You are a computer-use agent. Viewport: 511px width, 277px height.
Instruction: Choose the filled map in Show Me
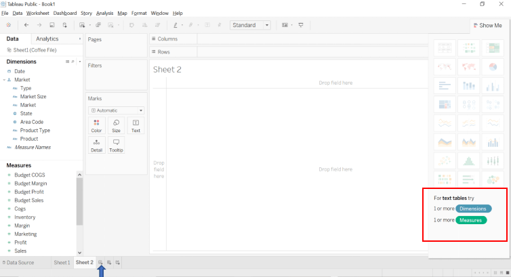pos(468,67)
